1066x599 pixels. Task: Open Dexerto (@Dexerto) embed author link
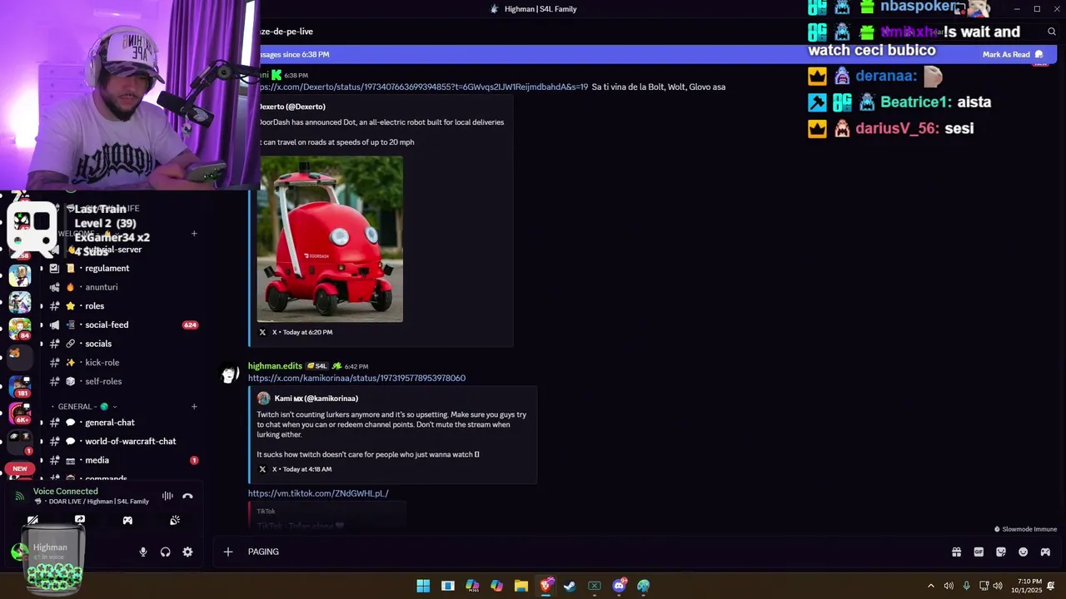pos(292,106)
